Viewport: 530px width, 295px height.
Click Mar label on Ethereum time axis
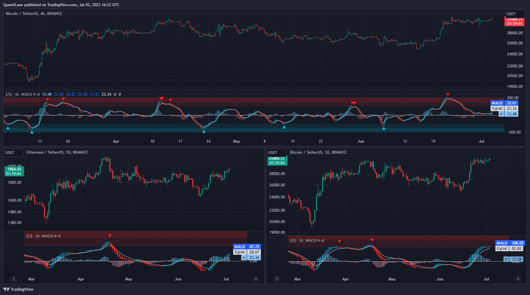[x=31, y=279]
